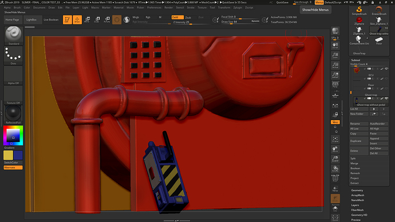Viewport: 395px width, 222px height.
Task: Open the Standard brush thumbnail
Action: pyautogui.click(x=13, y=35)
